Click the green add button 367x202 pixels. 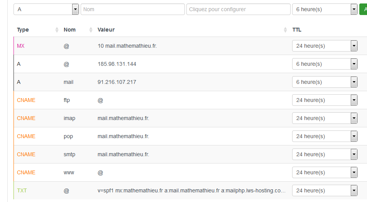tap(363, 9)
